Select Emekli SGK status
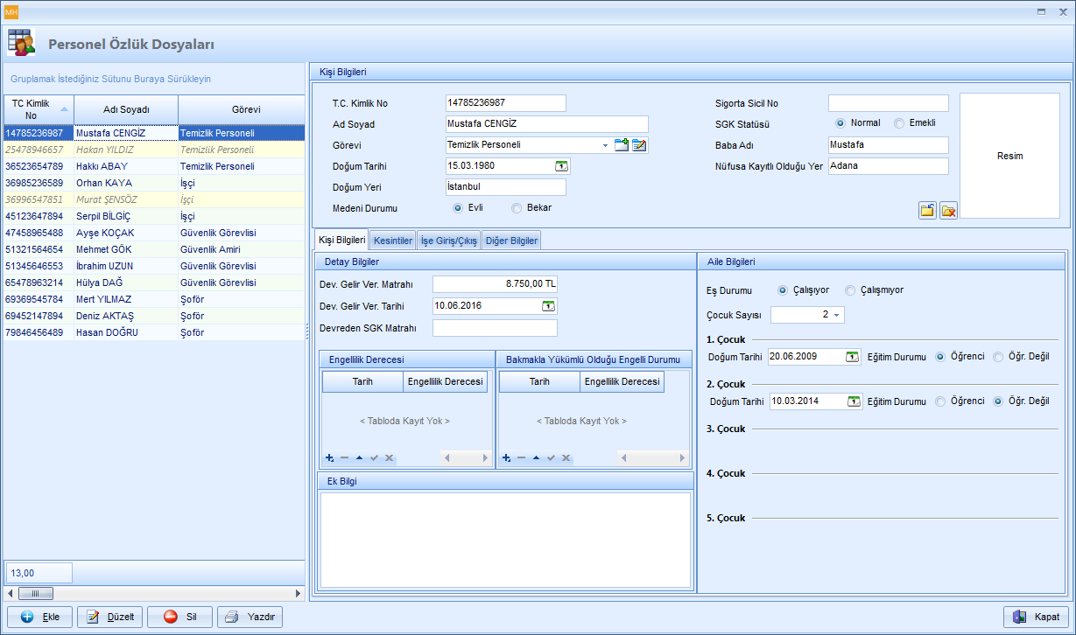Viewport: 1076px width, 635px height. 899,123
